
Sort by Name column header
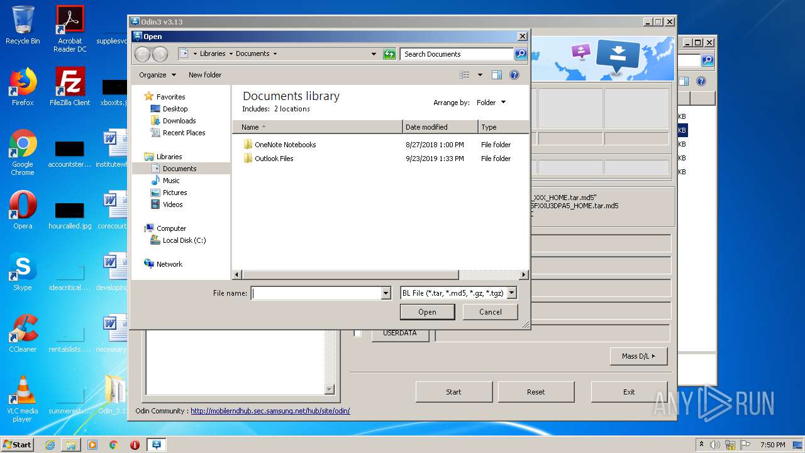click(x=317, y=127)
